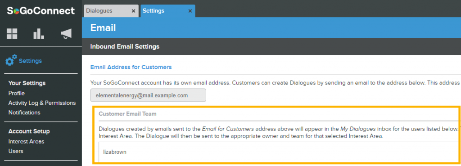Click the Email Address for Customers heading

coord(131,67)
